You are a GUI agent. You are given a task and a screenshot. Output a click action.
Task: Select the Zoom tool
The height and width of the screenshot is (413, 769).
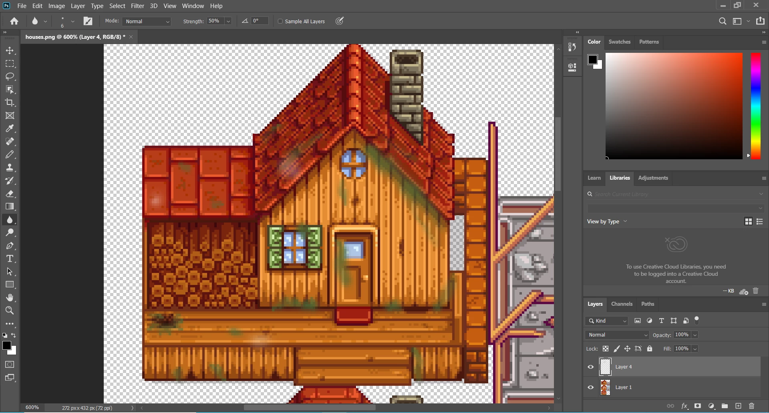10,311
